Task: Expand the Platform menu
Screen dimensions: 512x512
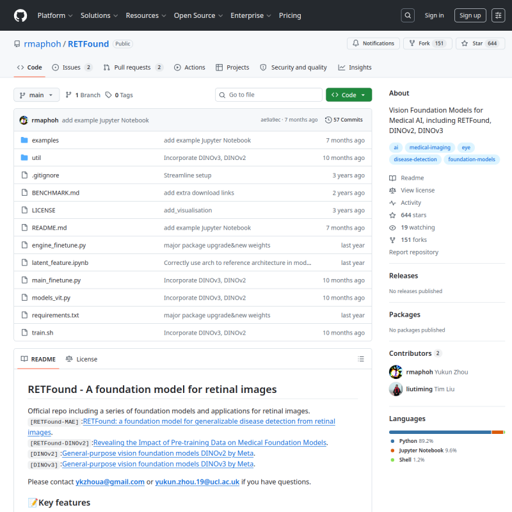Action: coord(55,15)
